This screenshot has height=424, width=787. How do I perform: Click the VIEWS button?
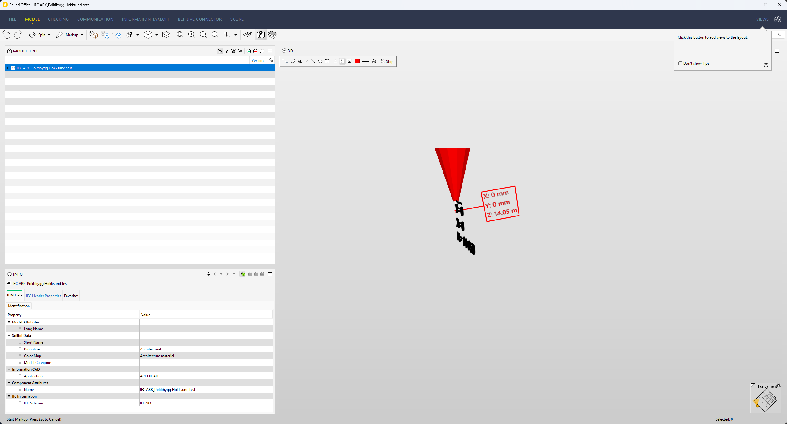click(762, 19)
